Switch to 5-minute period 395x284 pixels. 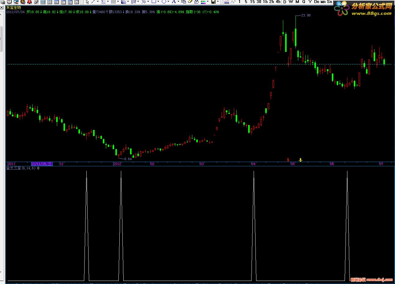[x=246, y=2]
